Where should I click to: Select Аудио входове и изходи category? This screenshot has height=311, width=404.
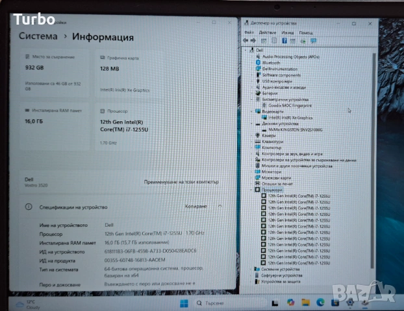click(x=284, y=87)
